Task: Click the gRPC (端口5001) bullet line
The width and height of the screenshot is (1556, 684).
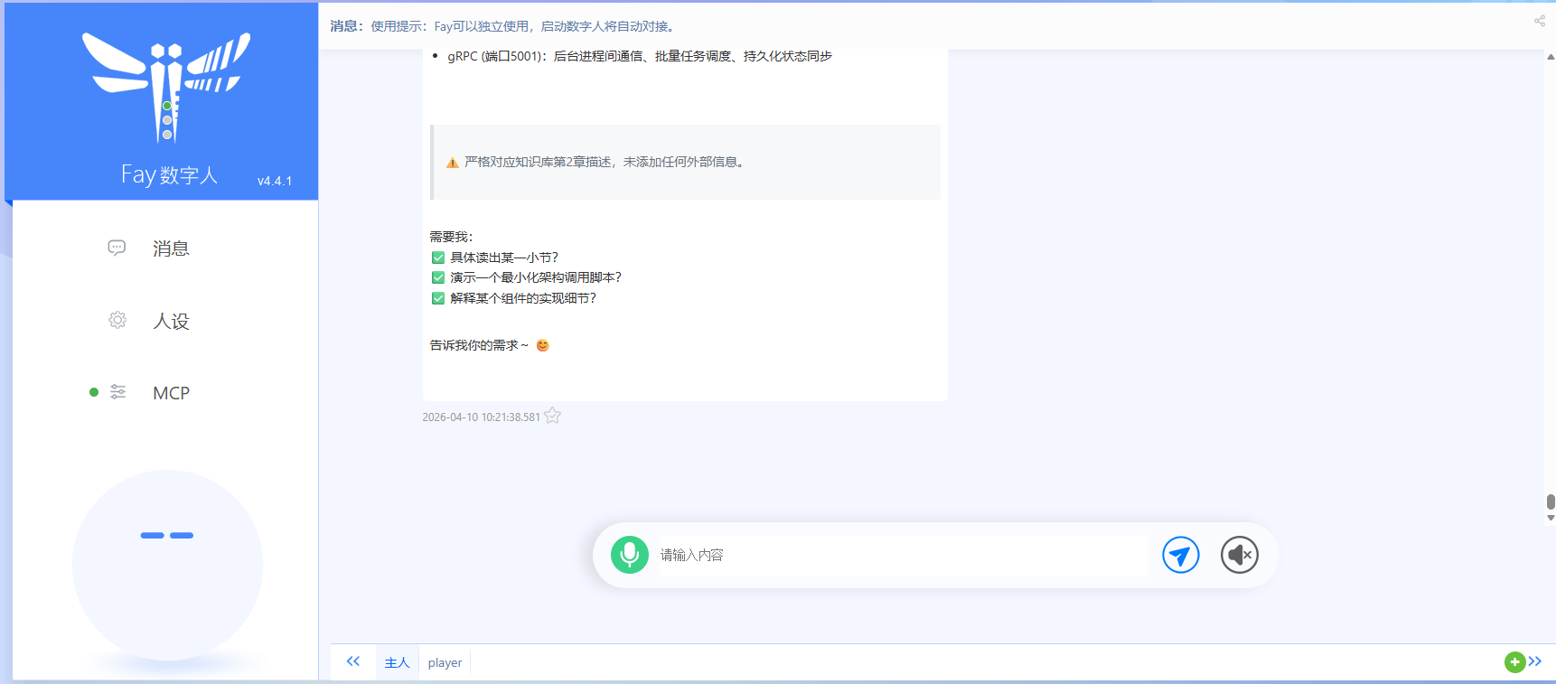Action: point(640,56)
